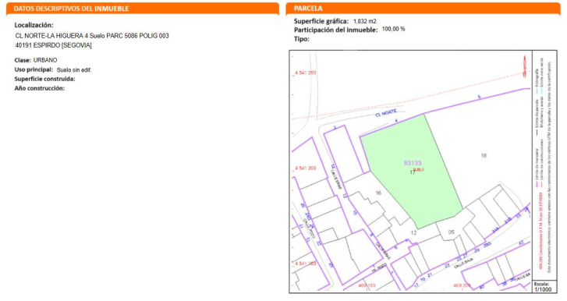Screen dimensions: 567x301
Task: Click the 40191 ESPIRDO [SEGOVIA] text
Action: (54, 45)
